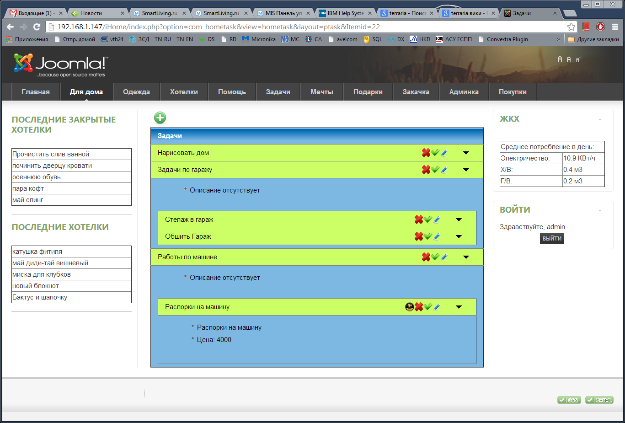
Task: Go to the 'Покупки' menu item
Action: [513, 92]
